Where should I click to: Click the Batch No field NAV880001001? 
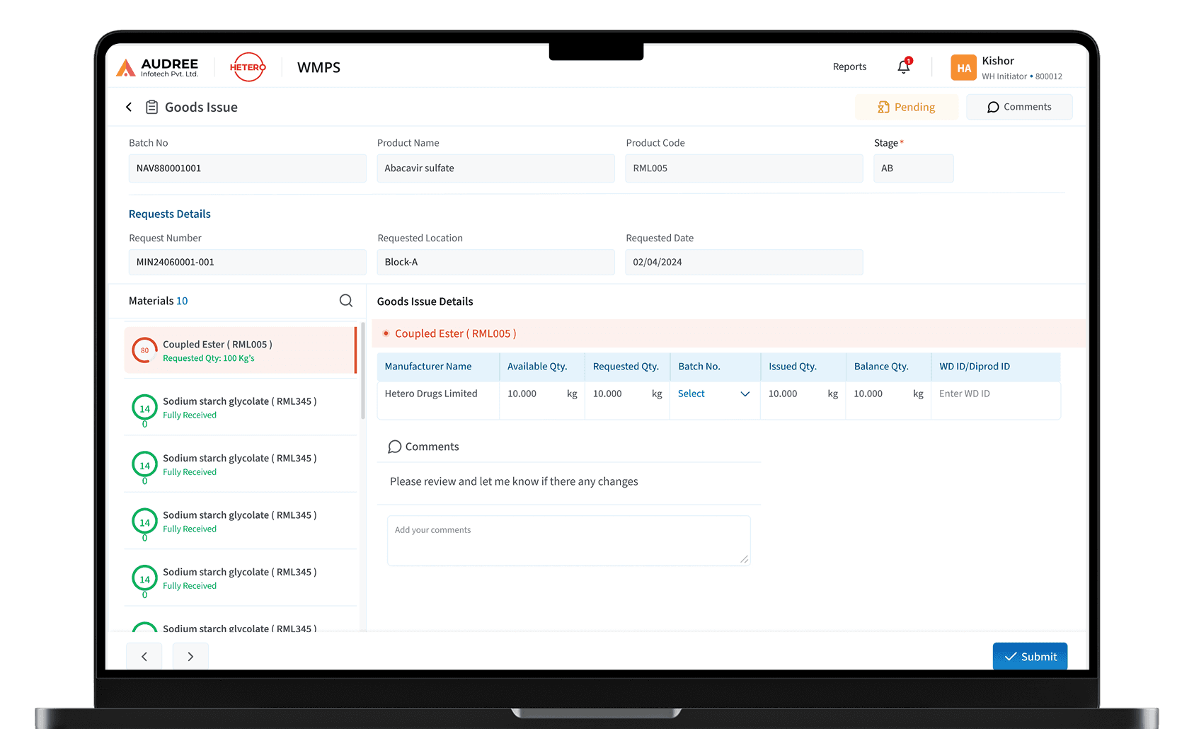(x=247, y=168)
